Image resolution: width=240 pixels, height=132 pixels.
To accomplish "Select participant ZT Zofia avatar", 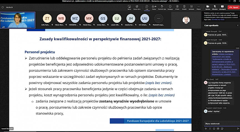I will click(x=47, y=19).
